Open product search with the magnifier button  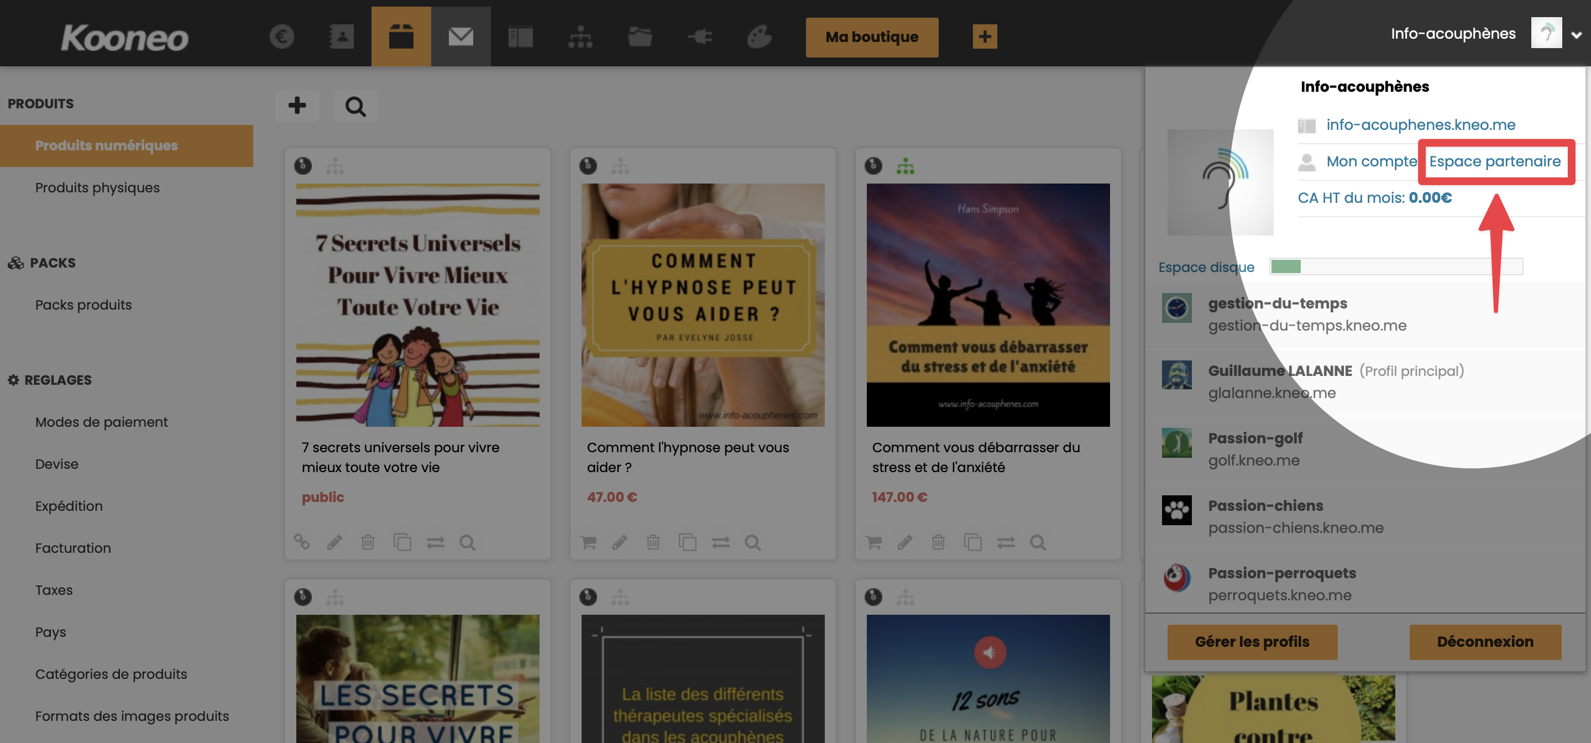pos(355,106)
